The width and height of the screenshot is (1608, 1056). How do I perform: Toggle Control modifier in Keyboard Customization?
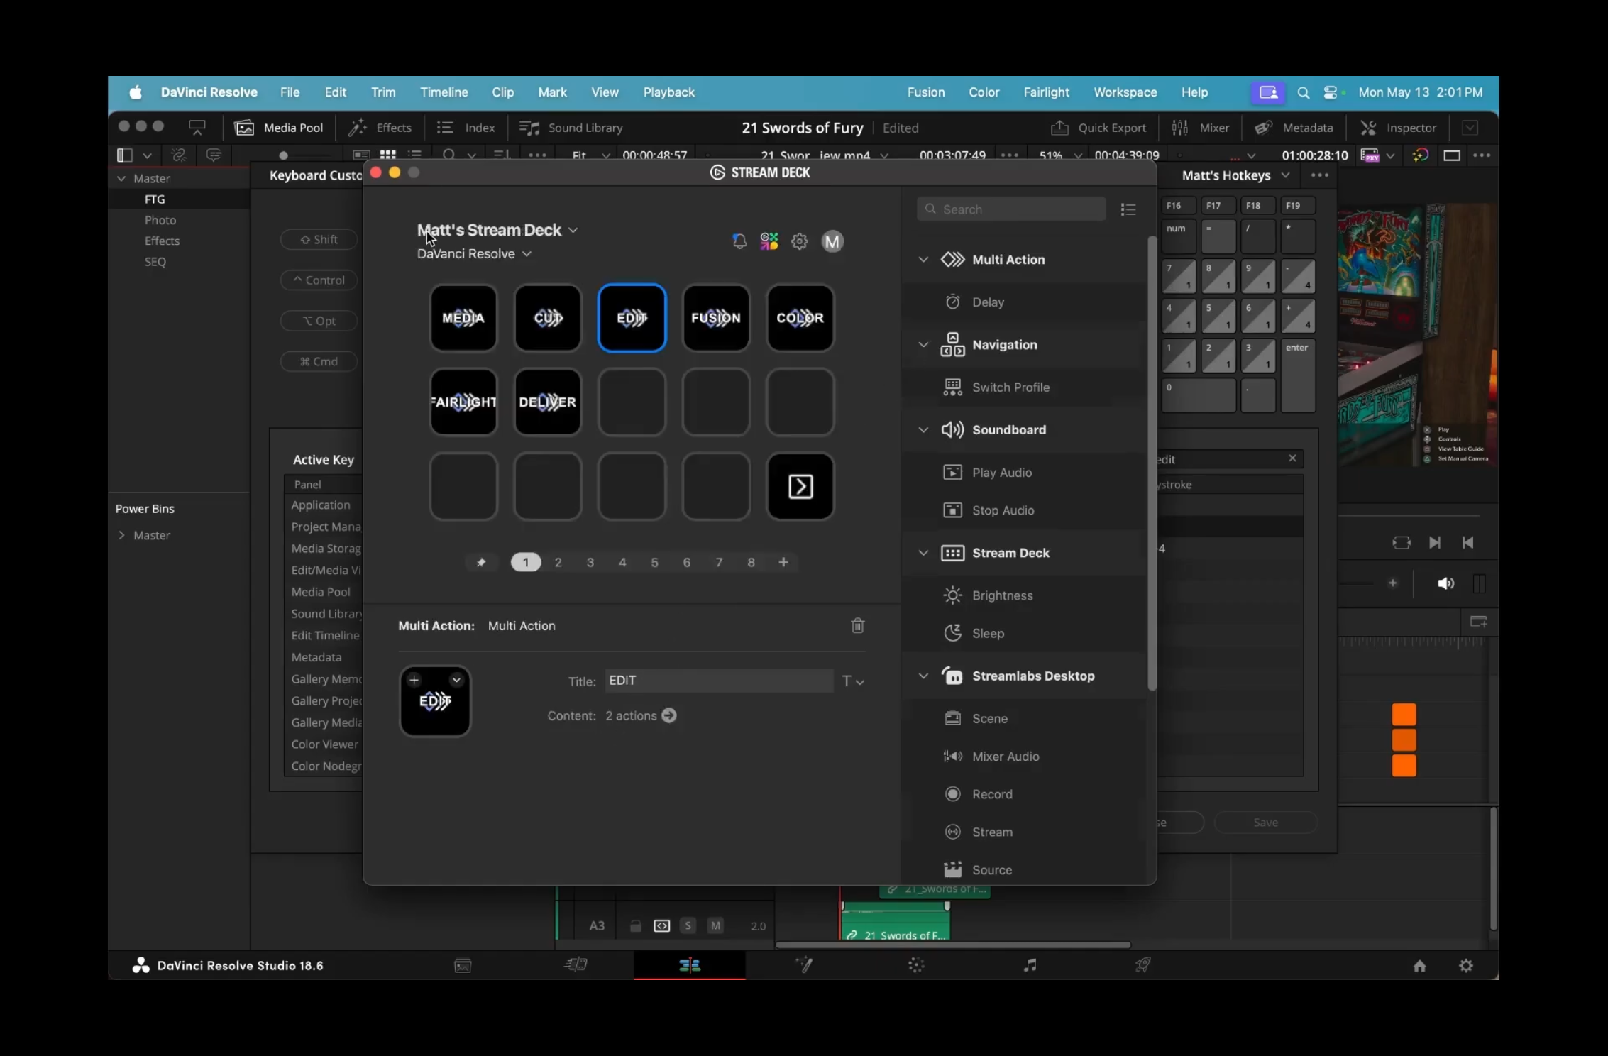click(x=319, y=280)
